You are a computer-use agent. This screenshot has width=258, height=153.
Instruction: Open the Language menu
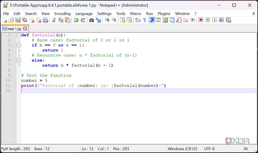coord(84,14)
